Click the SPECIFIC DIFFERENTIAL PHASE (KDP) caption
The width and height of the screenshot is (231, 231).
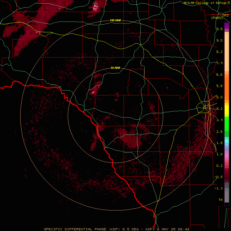pos(82,229)
